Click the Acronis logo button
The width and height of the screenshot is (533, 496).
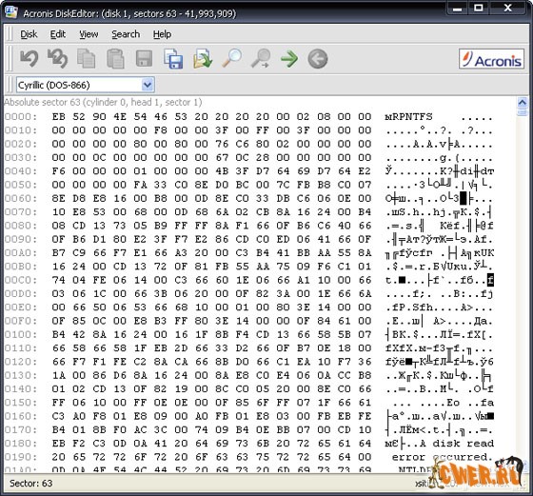(491, 59)
